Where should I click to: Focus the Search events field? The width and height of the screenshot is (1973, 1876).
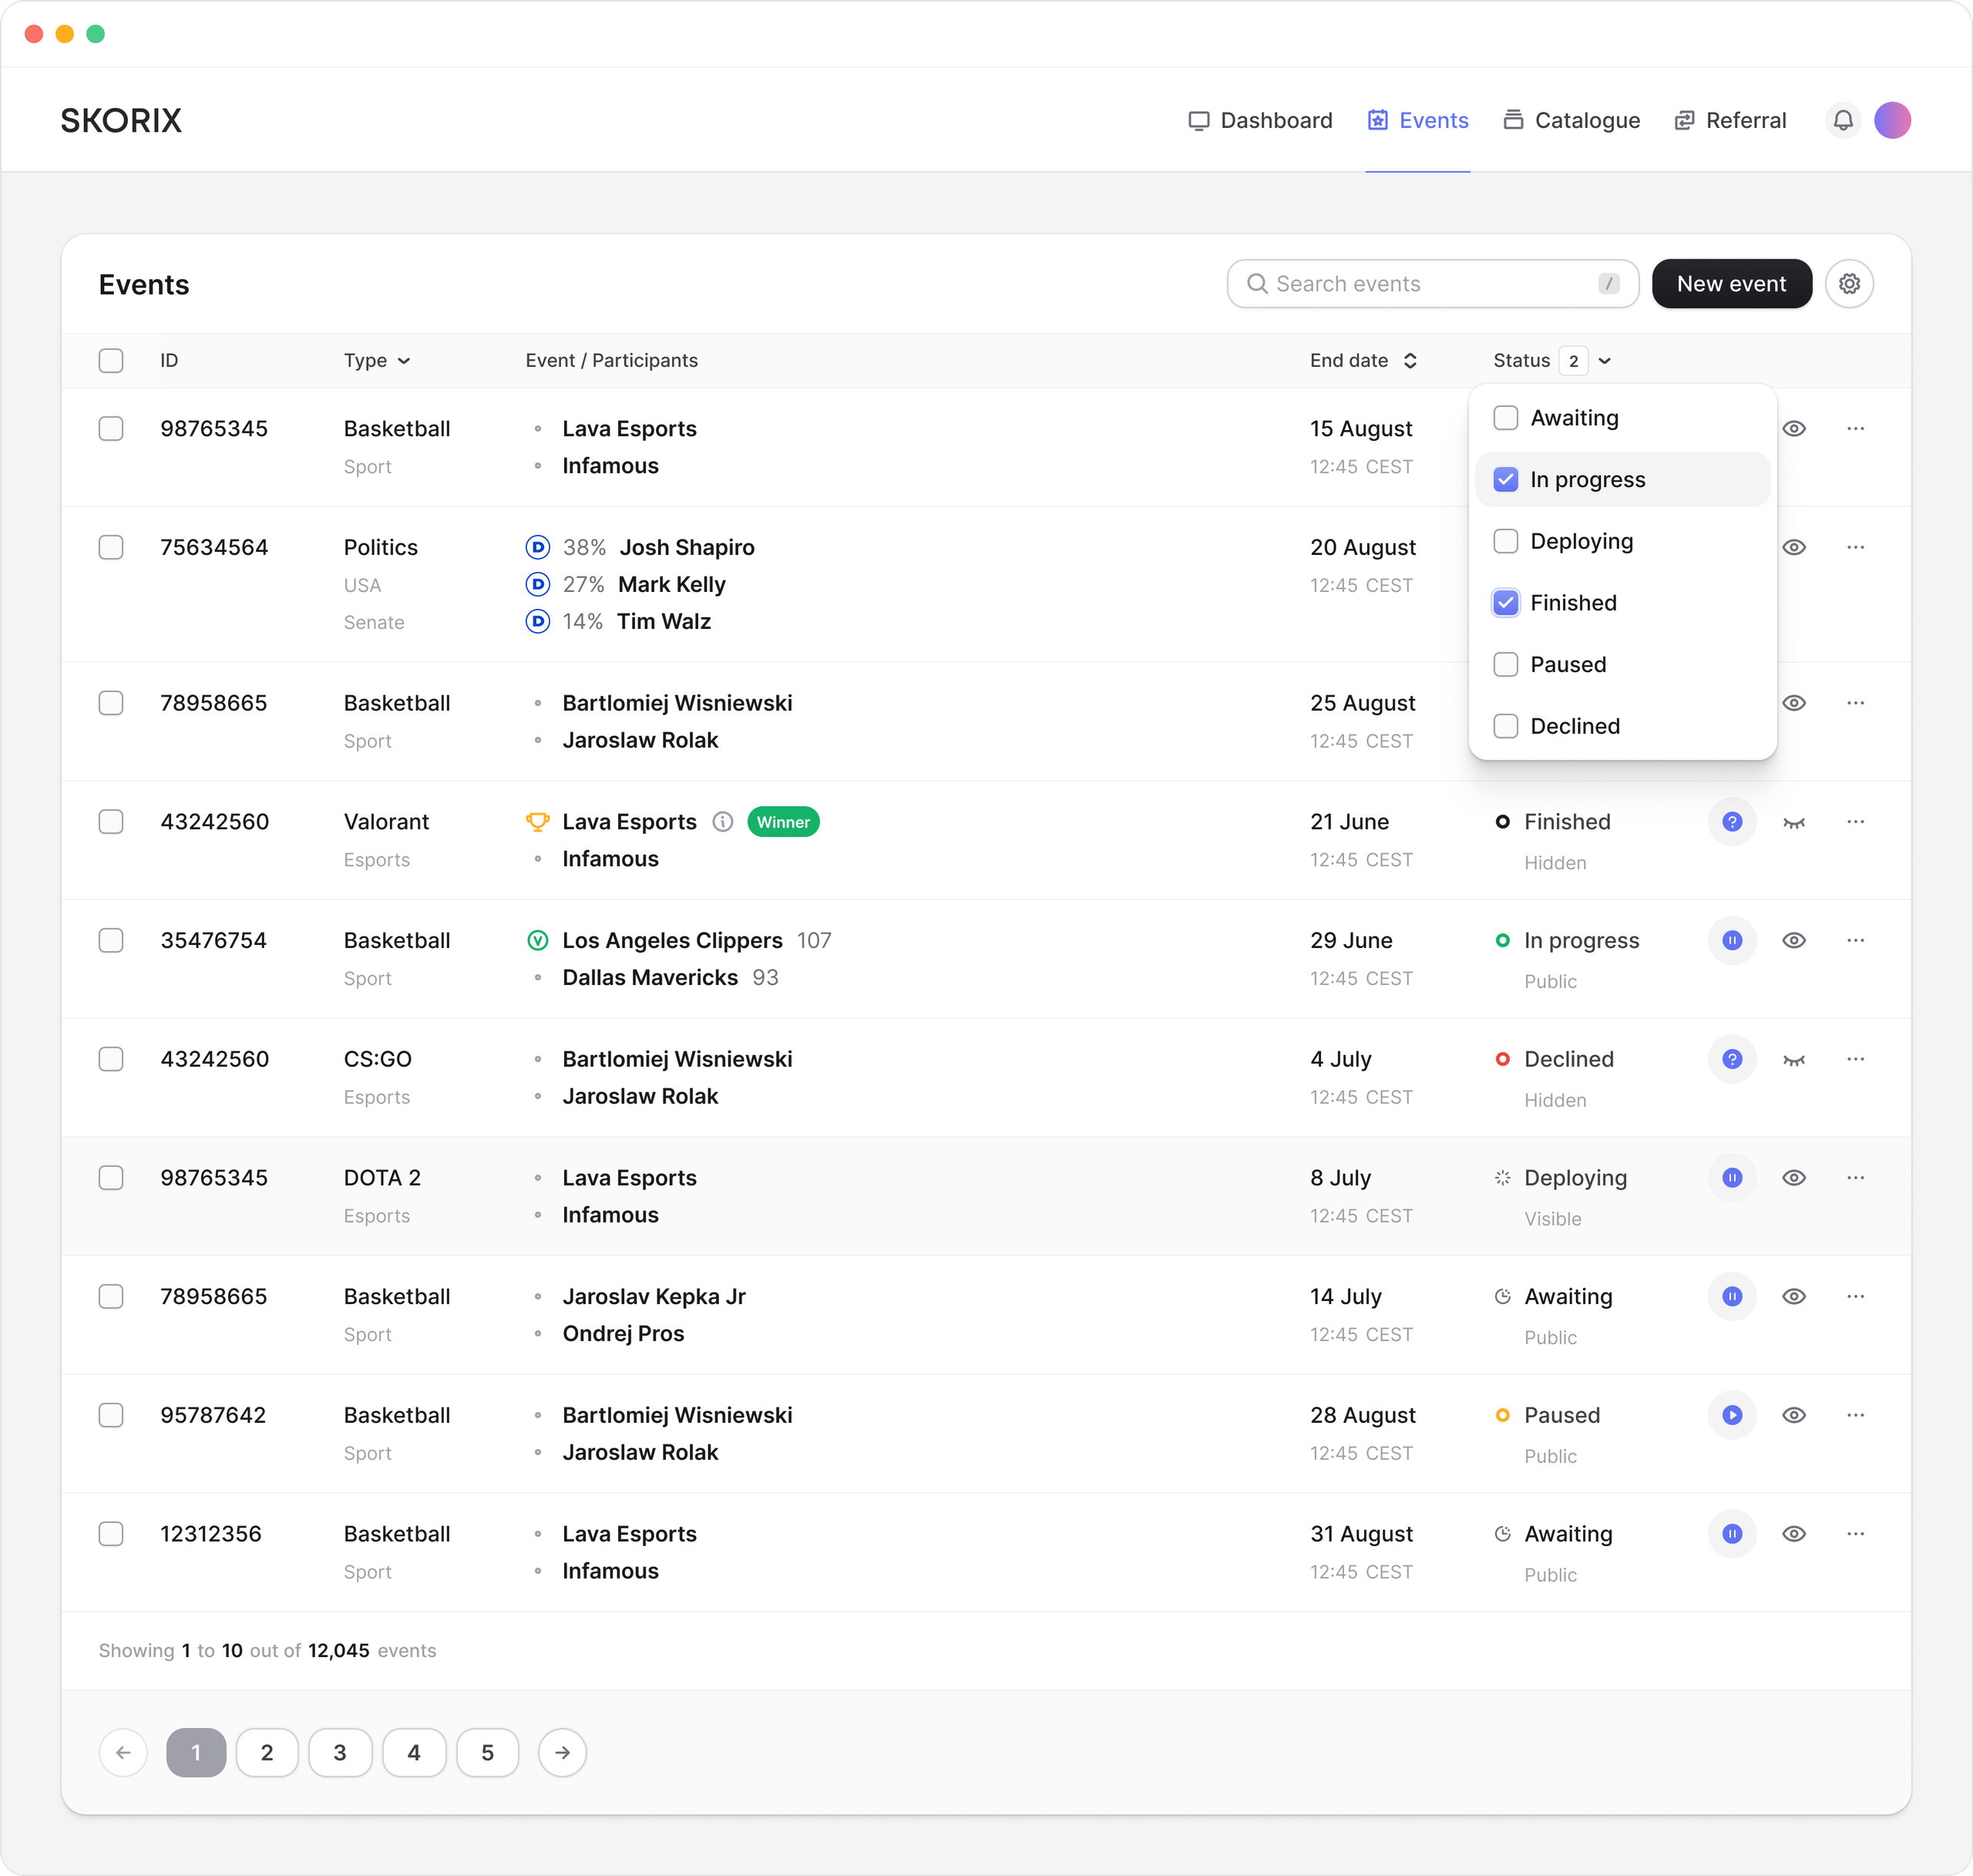coord(1432,284)
